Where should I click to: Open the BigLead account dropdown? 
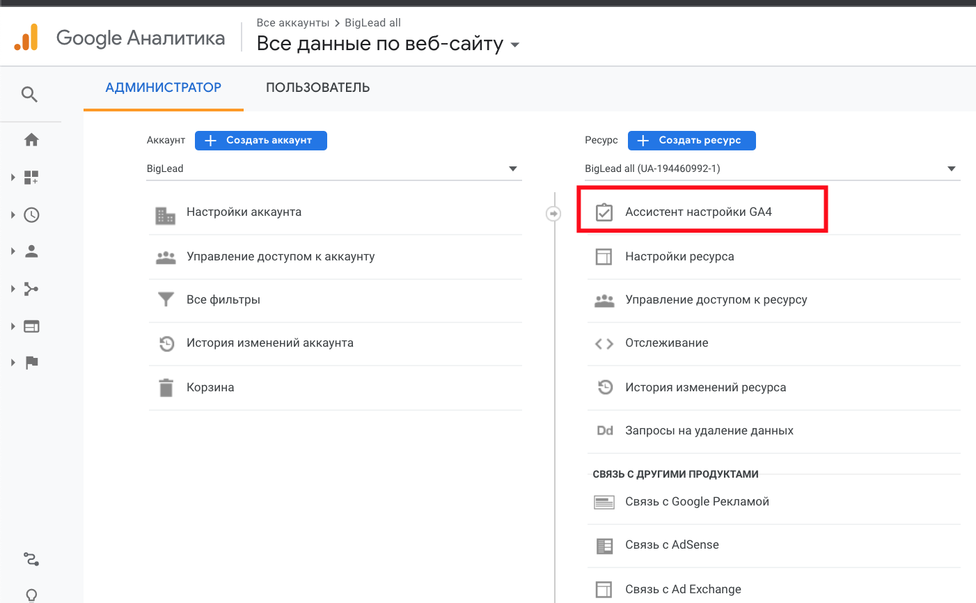click(333, 169)
